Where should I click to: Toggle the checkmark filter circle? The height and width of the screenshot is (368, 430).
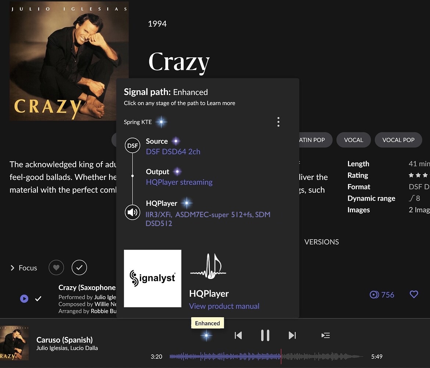(x=79, y=268)
